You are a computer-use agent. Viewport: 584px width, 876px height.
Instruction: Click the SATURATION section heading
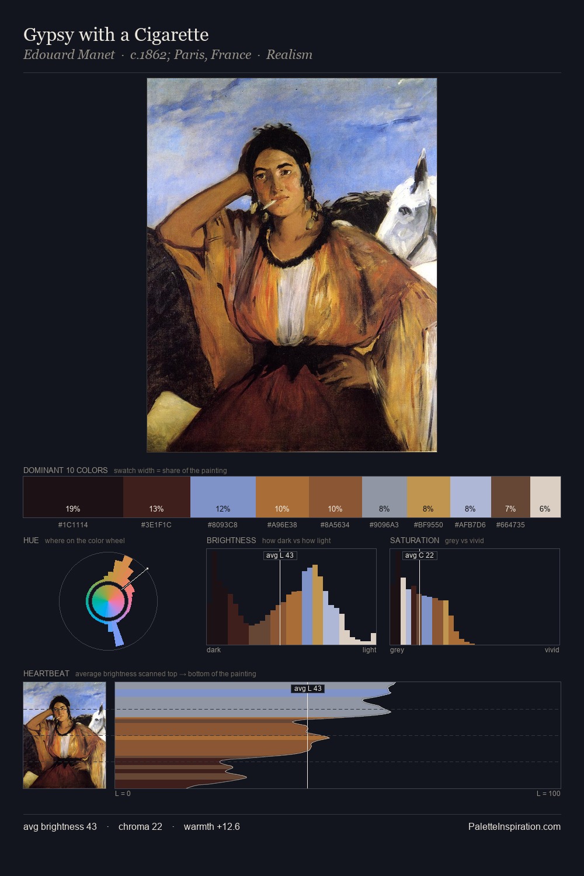click(x=415, y=541)
